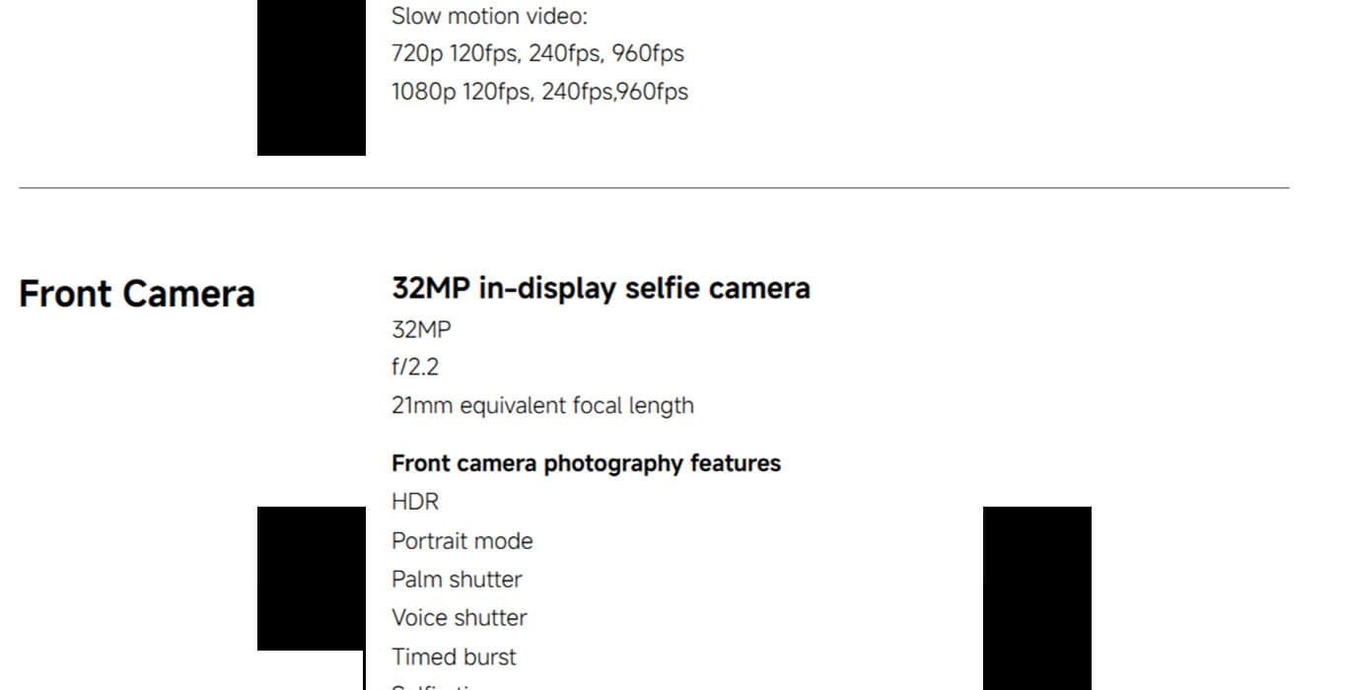
Task: Select the 32MP in-display selfie camera title
Action: (x=601, y=289)
